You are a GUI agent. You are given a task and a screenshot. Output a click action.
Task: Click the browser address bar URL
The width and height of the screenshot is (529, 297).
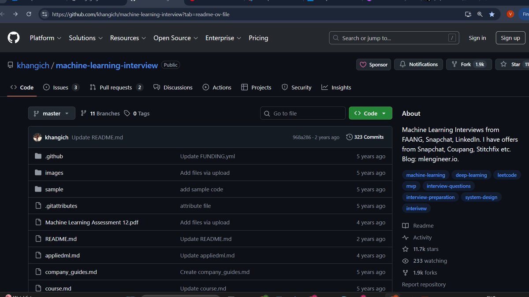pos(141,14)
